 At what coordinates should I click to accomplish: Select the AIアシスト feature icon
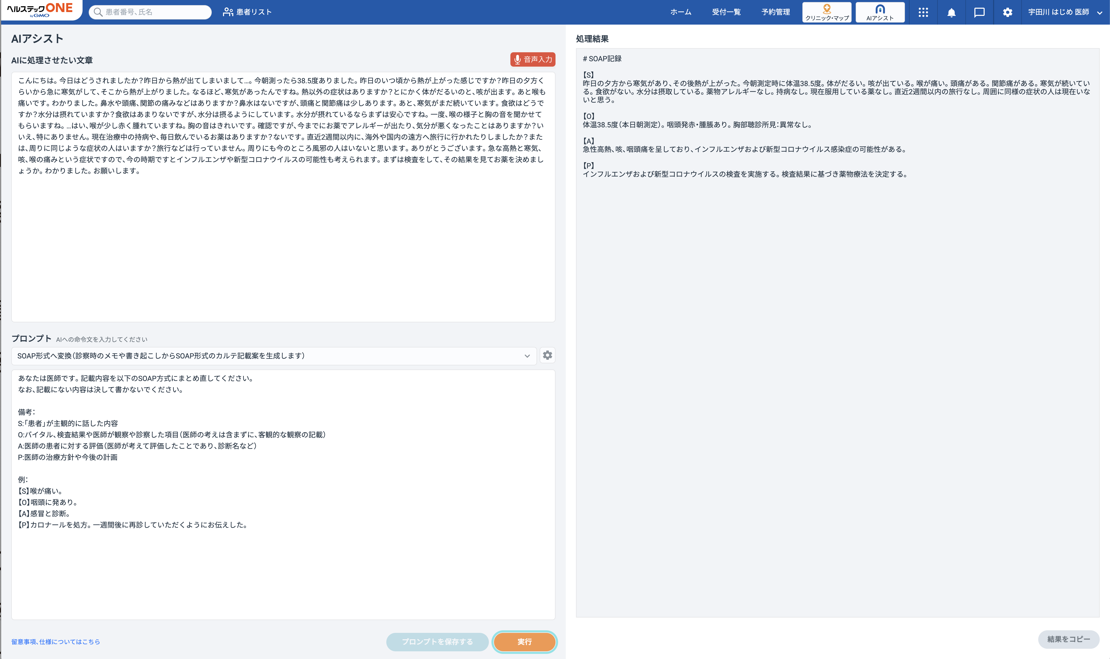point(880,12)
